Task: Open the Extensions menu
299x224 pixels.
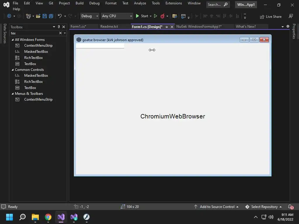Action: [x=173, y=3]
